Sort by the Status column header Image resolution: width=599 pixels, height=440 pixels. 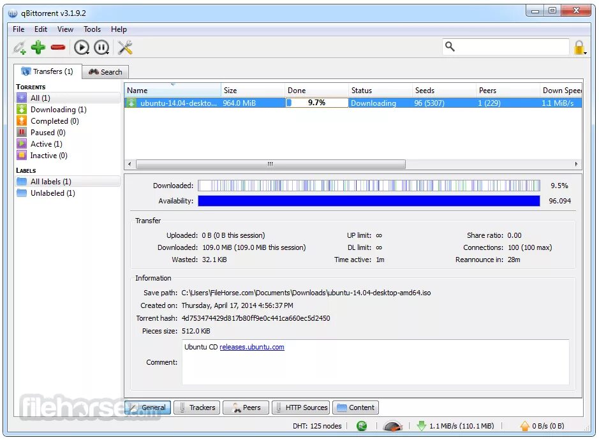point(380,90)
